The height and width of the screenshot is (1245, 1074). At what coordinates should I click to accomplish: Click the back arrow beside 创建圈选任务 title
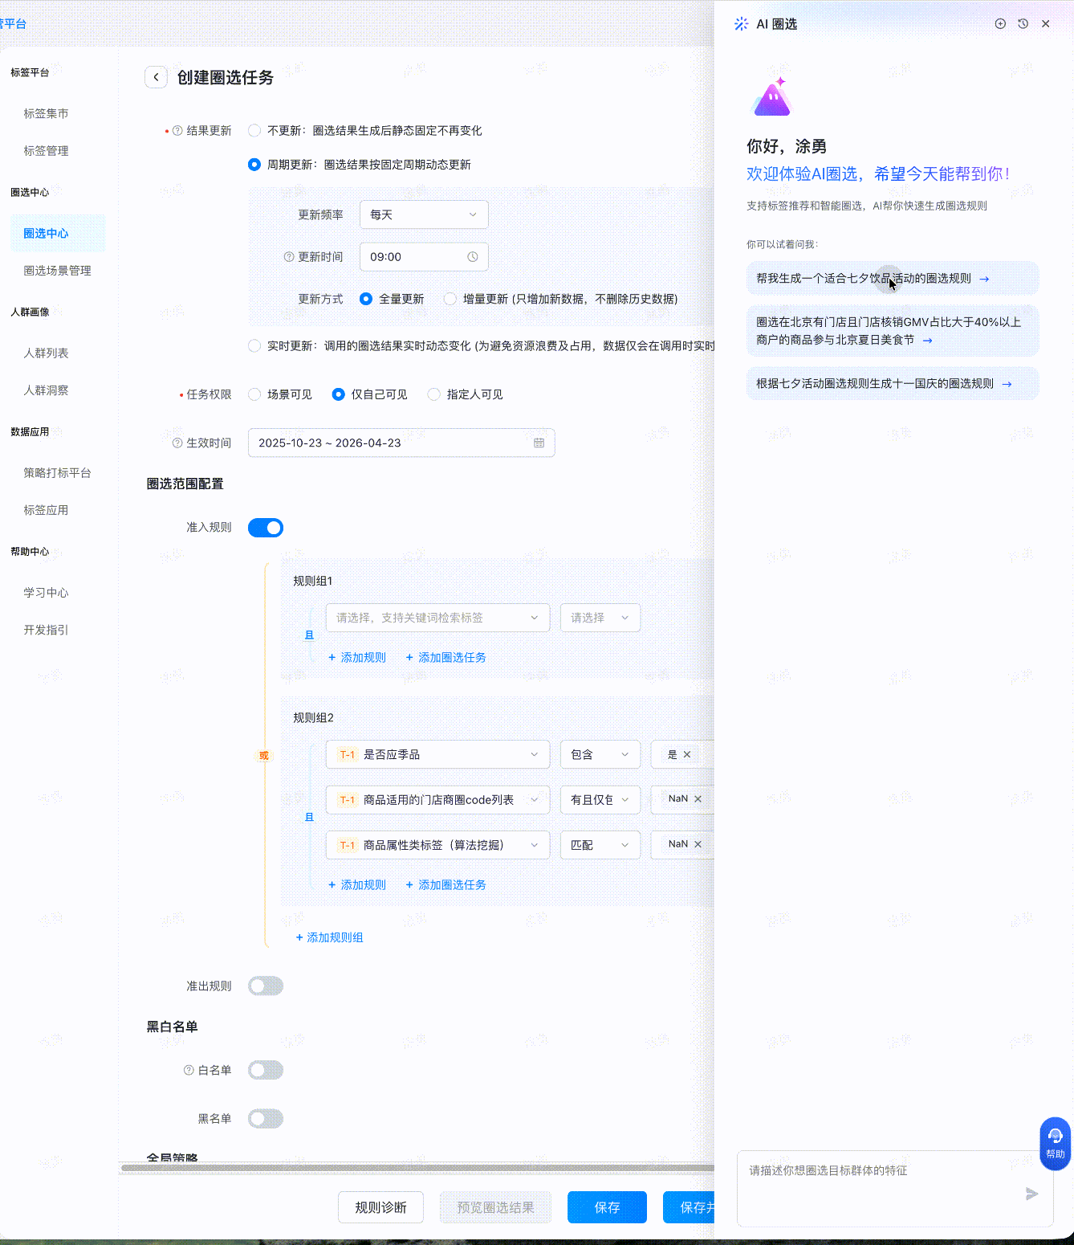156,77
